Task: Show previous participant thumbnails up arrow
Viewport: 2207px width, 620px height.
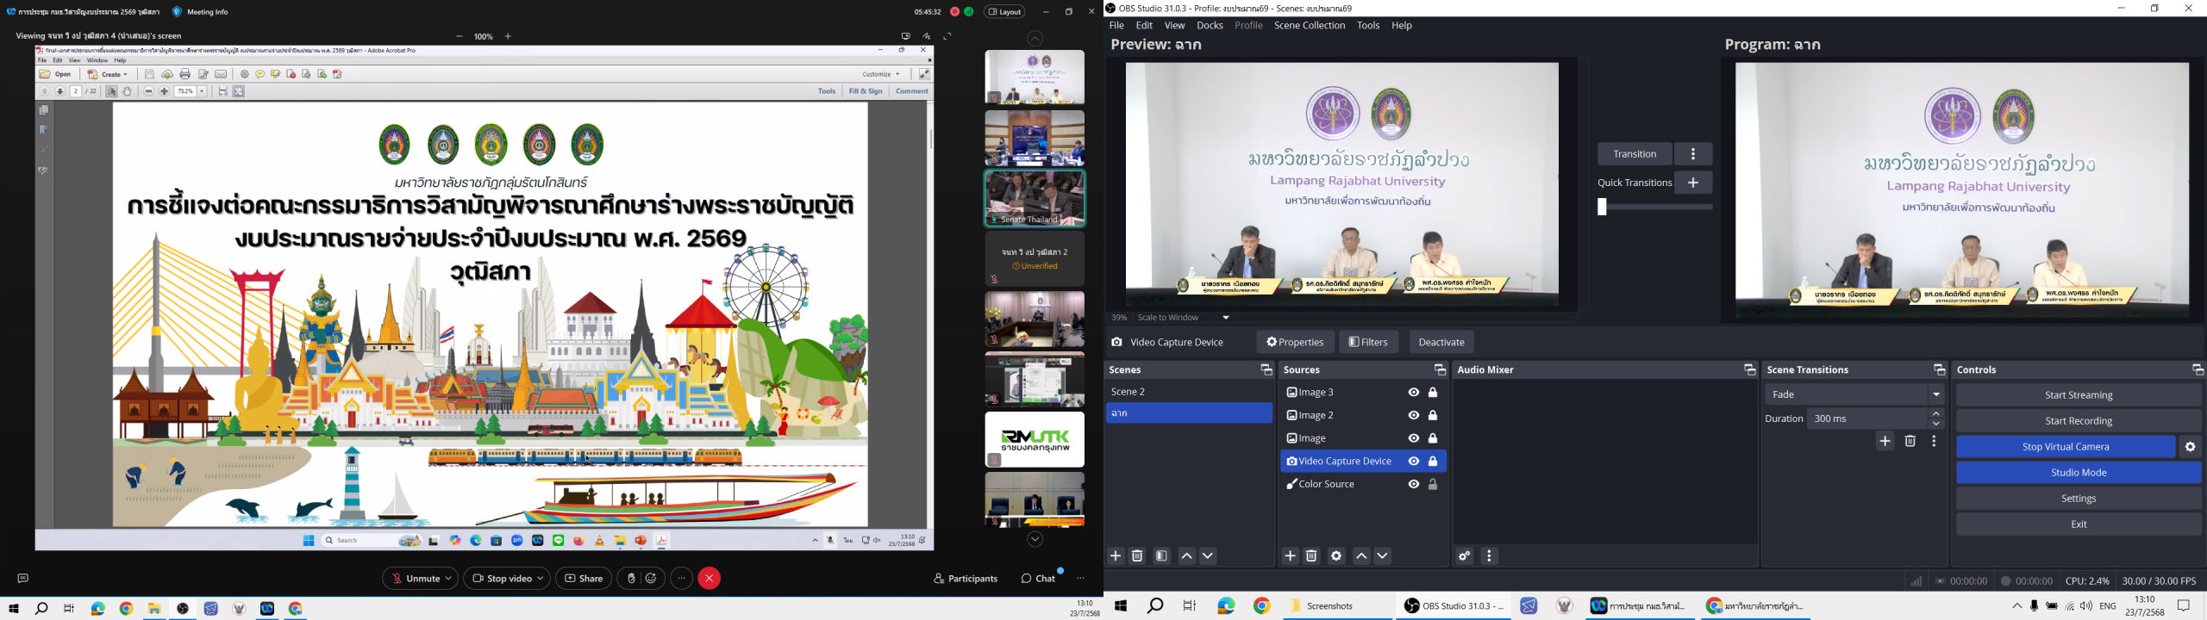Action: (1035, 39)
